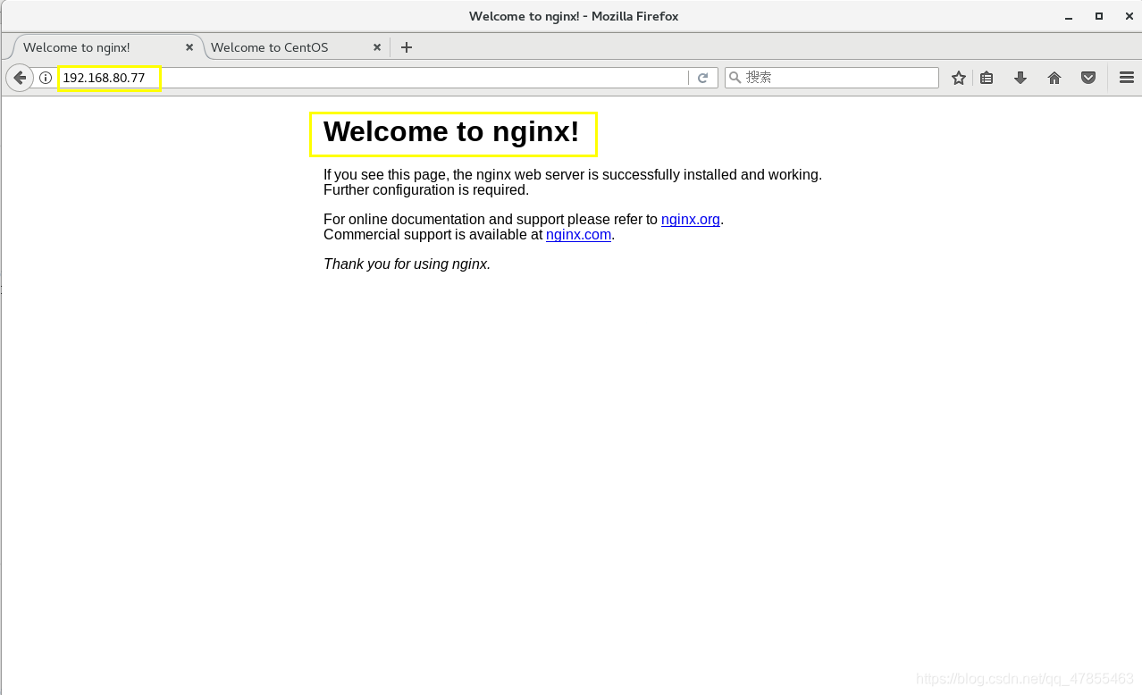Reload the page with the refresh icon
Screen dimensions: 1142x695
[x=702, y=78]
